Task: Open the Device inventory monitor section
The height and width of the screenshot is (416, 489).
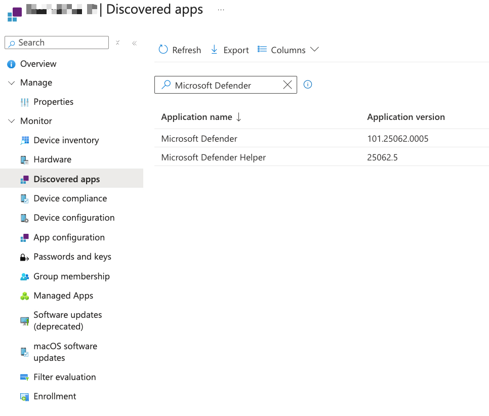Action: [66, 140]
